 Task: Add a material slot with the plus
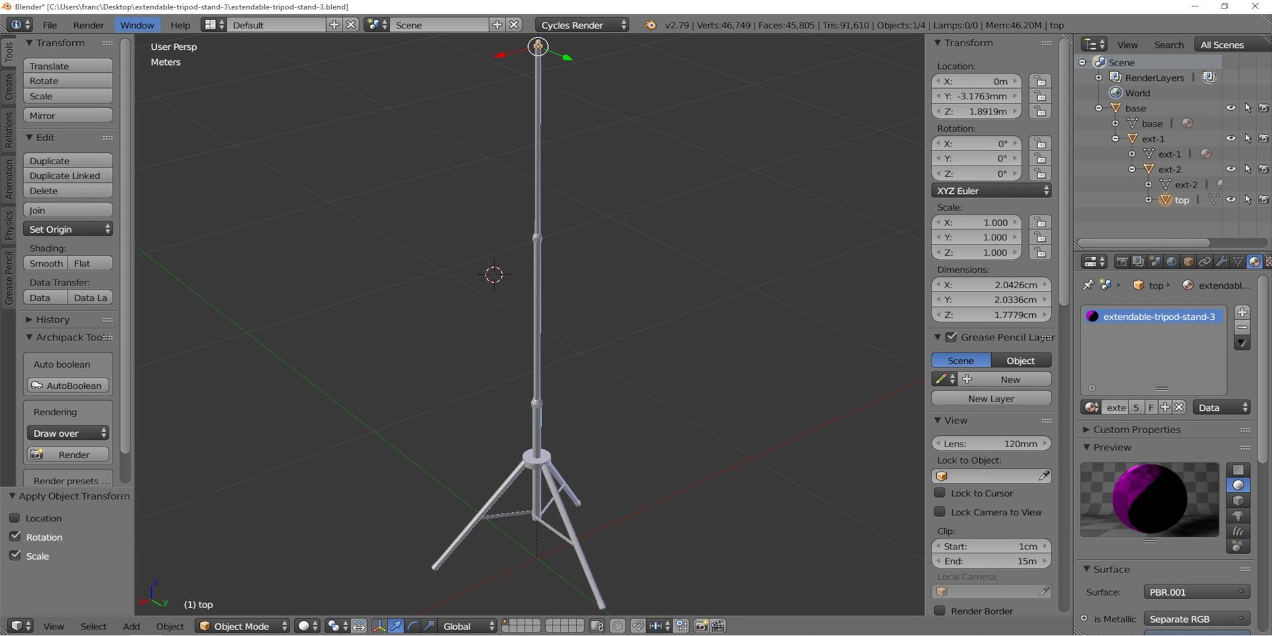1242,312
